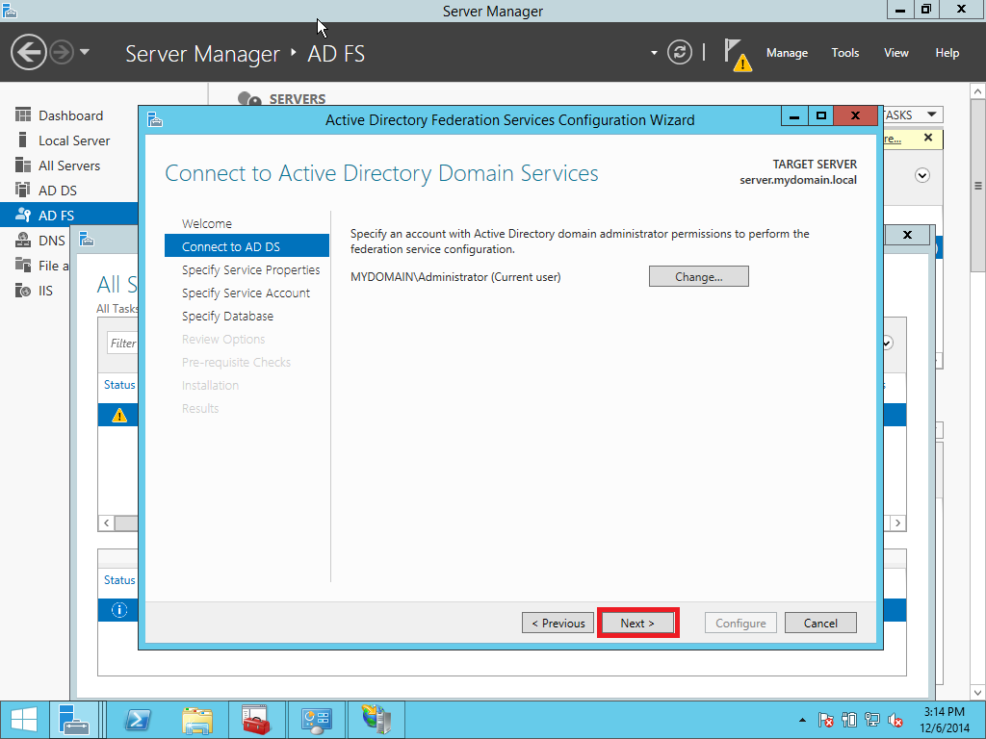Image resolution: width=986 pixels, height=739 pixels.
Task: Click Change to pick a different account
Action: pos(698,276)
